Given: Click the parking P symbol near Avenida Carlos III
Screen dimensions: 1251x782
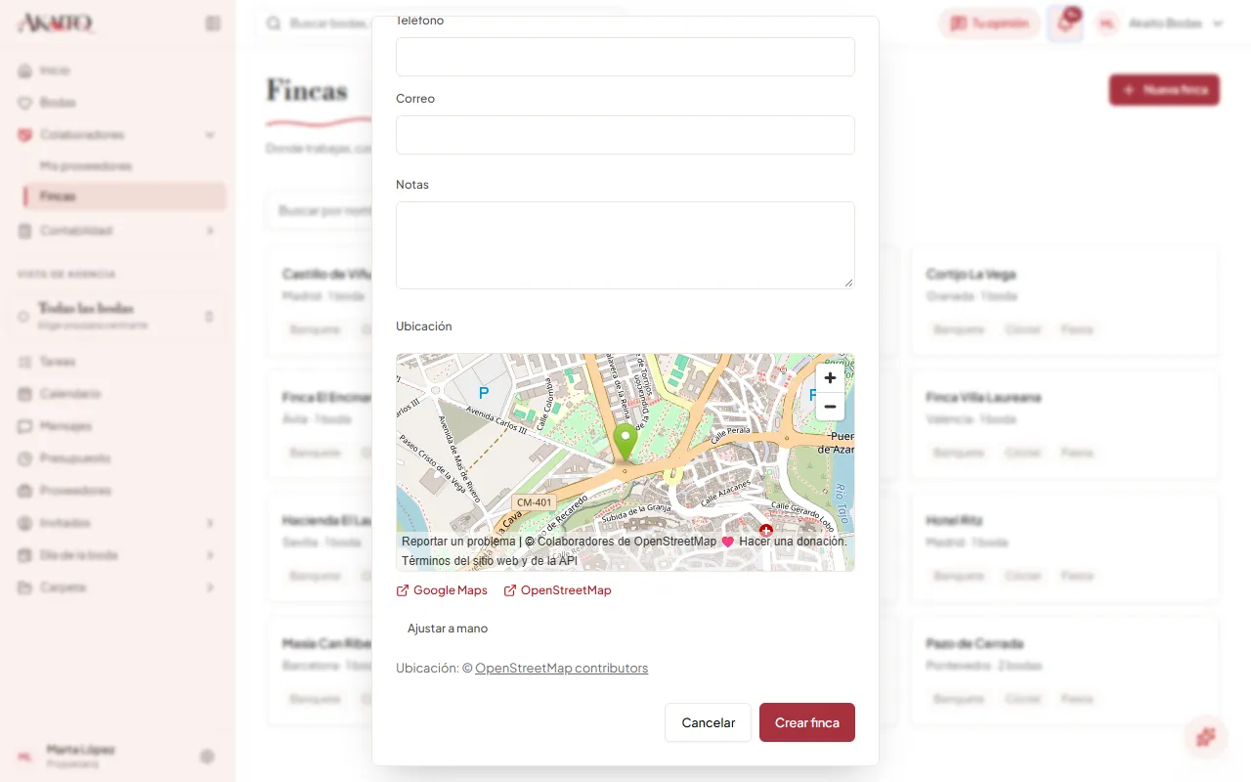Looking at the screenshot, I should (482, 393).
